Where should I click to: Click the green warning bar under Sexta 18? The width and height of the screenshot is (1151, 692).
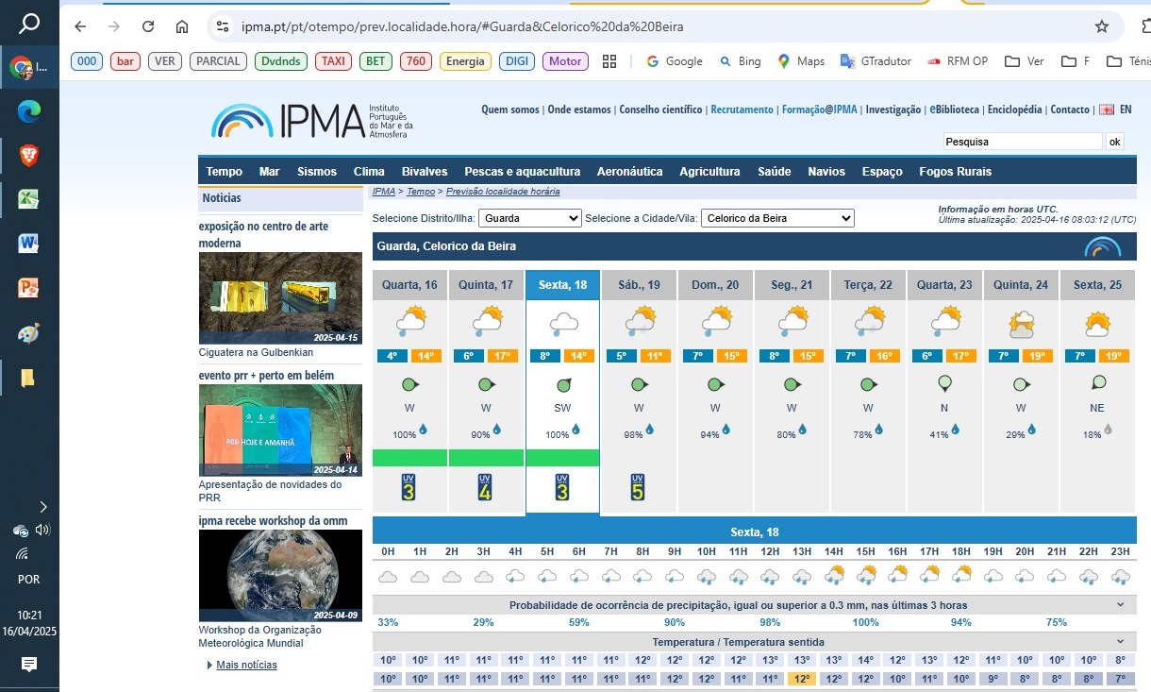point(562,458)
